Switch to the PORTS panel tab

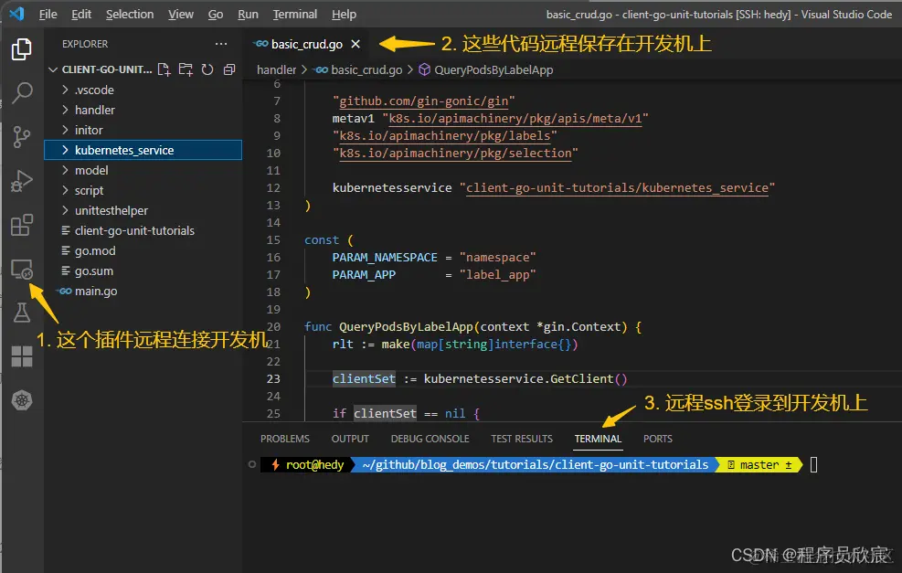(657, 439)
